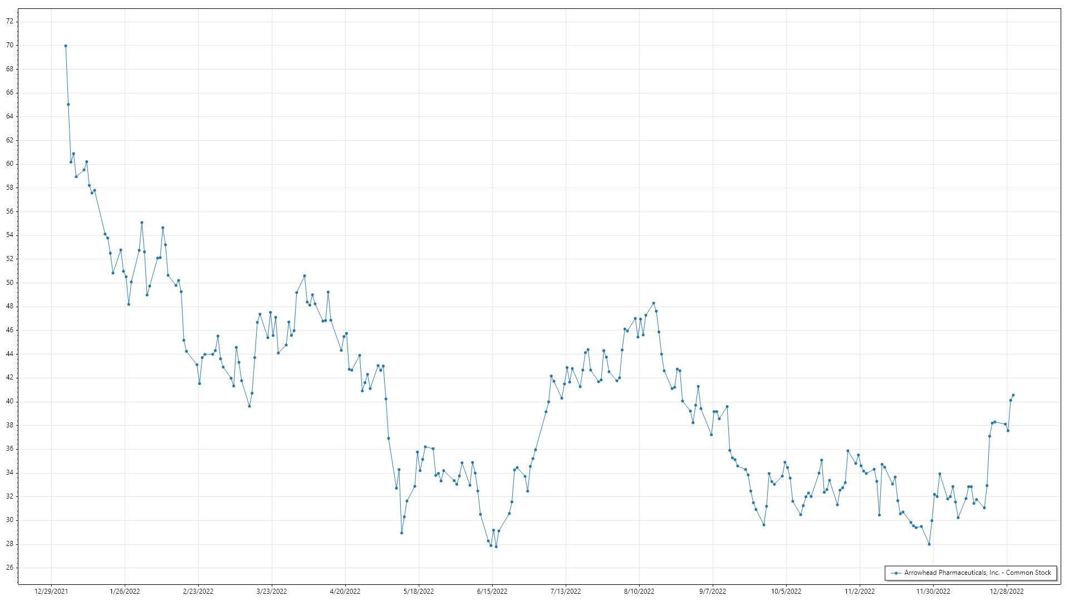Click the 12/28/2022 date label
The width and height of the screenshot is (1069, 601).
1007,591
